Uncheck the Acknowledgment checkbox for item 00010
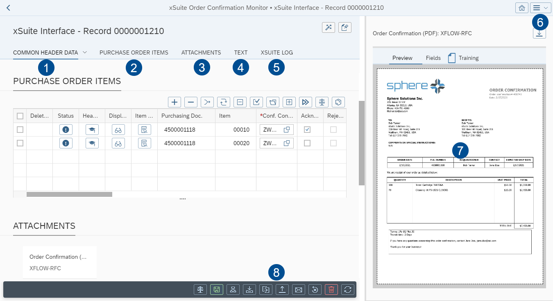This screenshot has width=553, height=301. [307, 130]
